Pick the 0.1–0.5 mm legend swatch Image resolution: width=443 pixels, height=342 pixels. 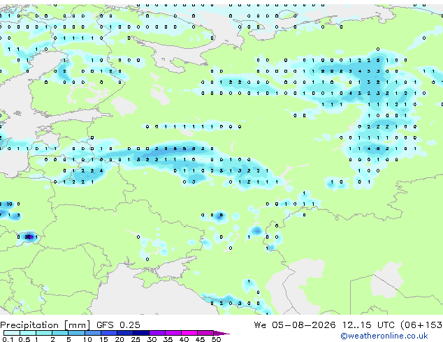[12, 333]
